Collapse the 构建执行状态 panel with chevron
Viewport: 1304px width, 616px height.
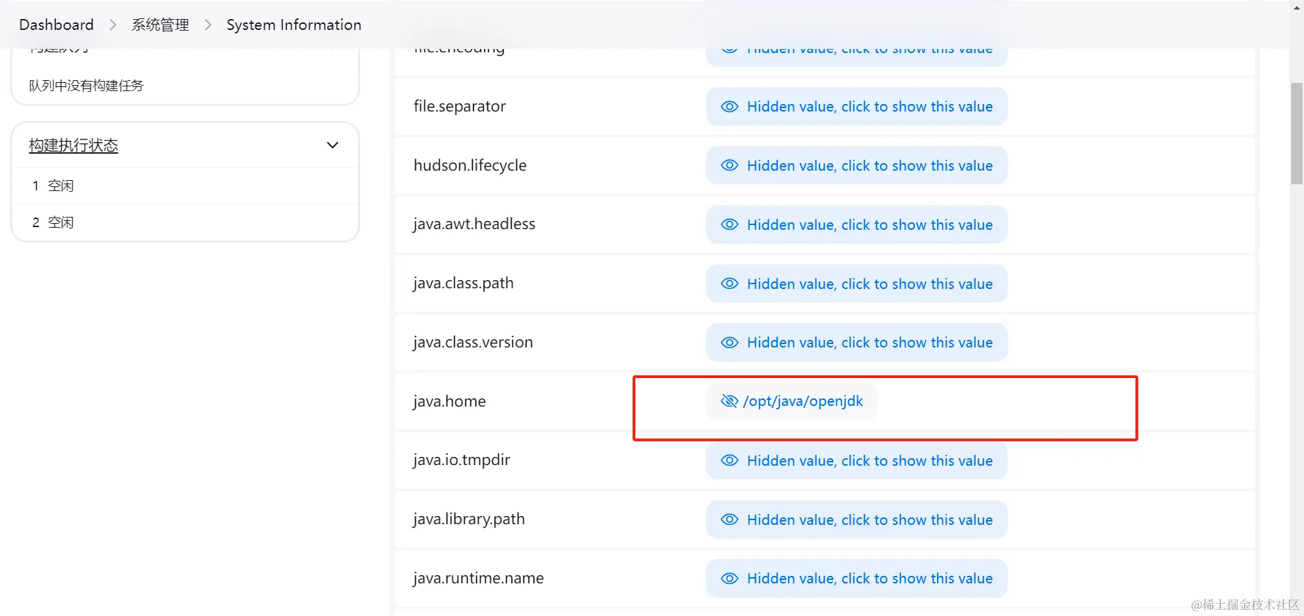click(332, 145)
